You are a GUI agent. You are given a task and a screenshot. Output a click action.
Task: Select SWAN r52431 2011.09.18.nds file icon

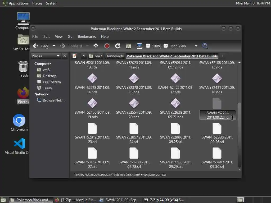(x=217, y=79)
